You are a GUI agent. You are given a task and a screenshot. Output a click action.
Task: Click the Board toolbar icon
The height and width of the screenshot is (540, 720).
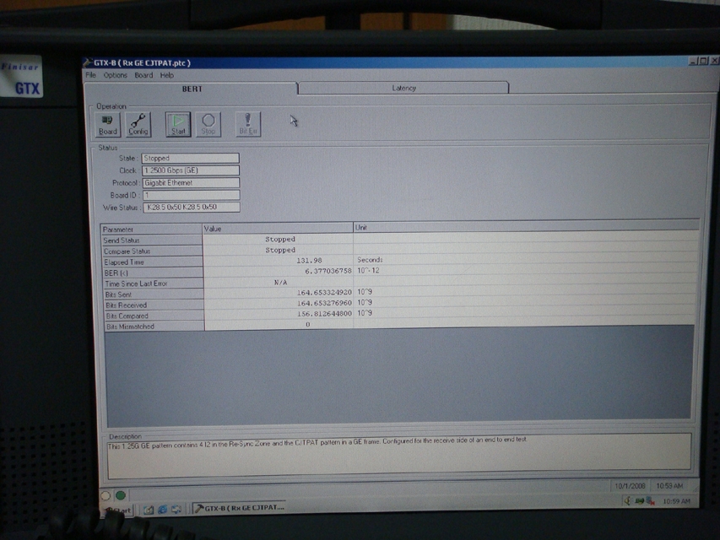click(x=108, y=124)
